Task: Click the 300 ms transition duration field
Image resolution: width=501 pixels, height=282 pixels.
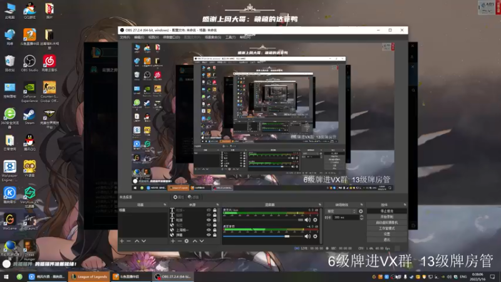Action: [x=346, y=217]
